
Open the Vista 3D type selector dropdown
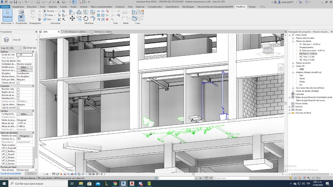pos(36,40)
